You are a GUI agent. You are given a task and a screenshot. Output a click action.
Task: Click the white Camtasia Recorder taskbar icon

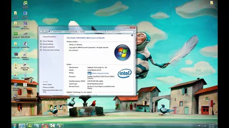(53, 126)
